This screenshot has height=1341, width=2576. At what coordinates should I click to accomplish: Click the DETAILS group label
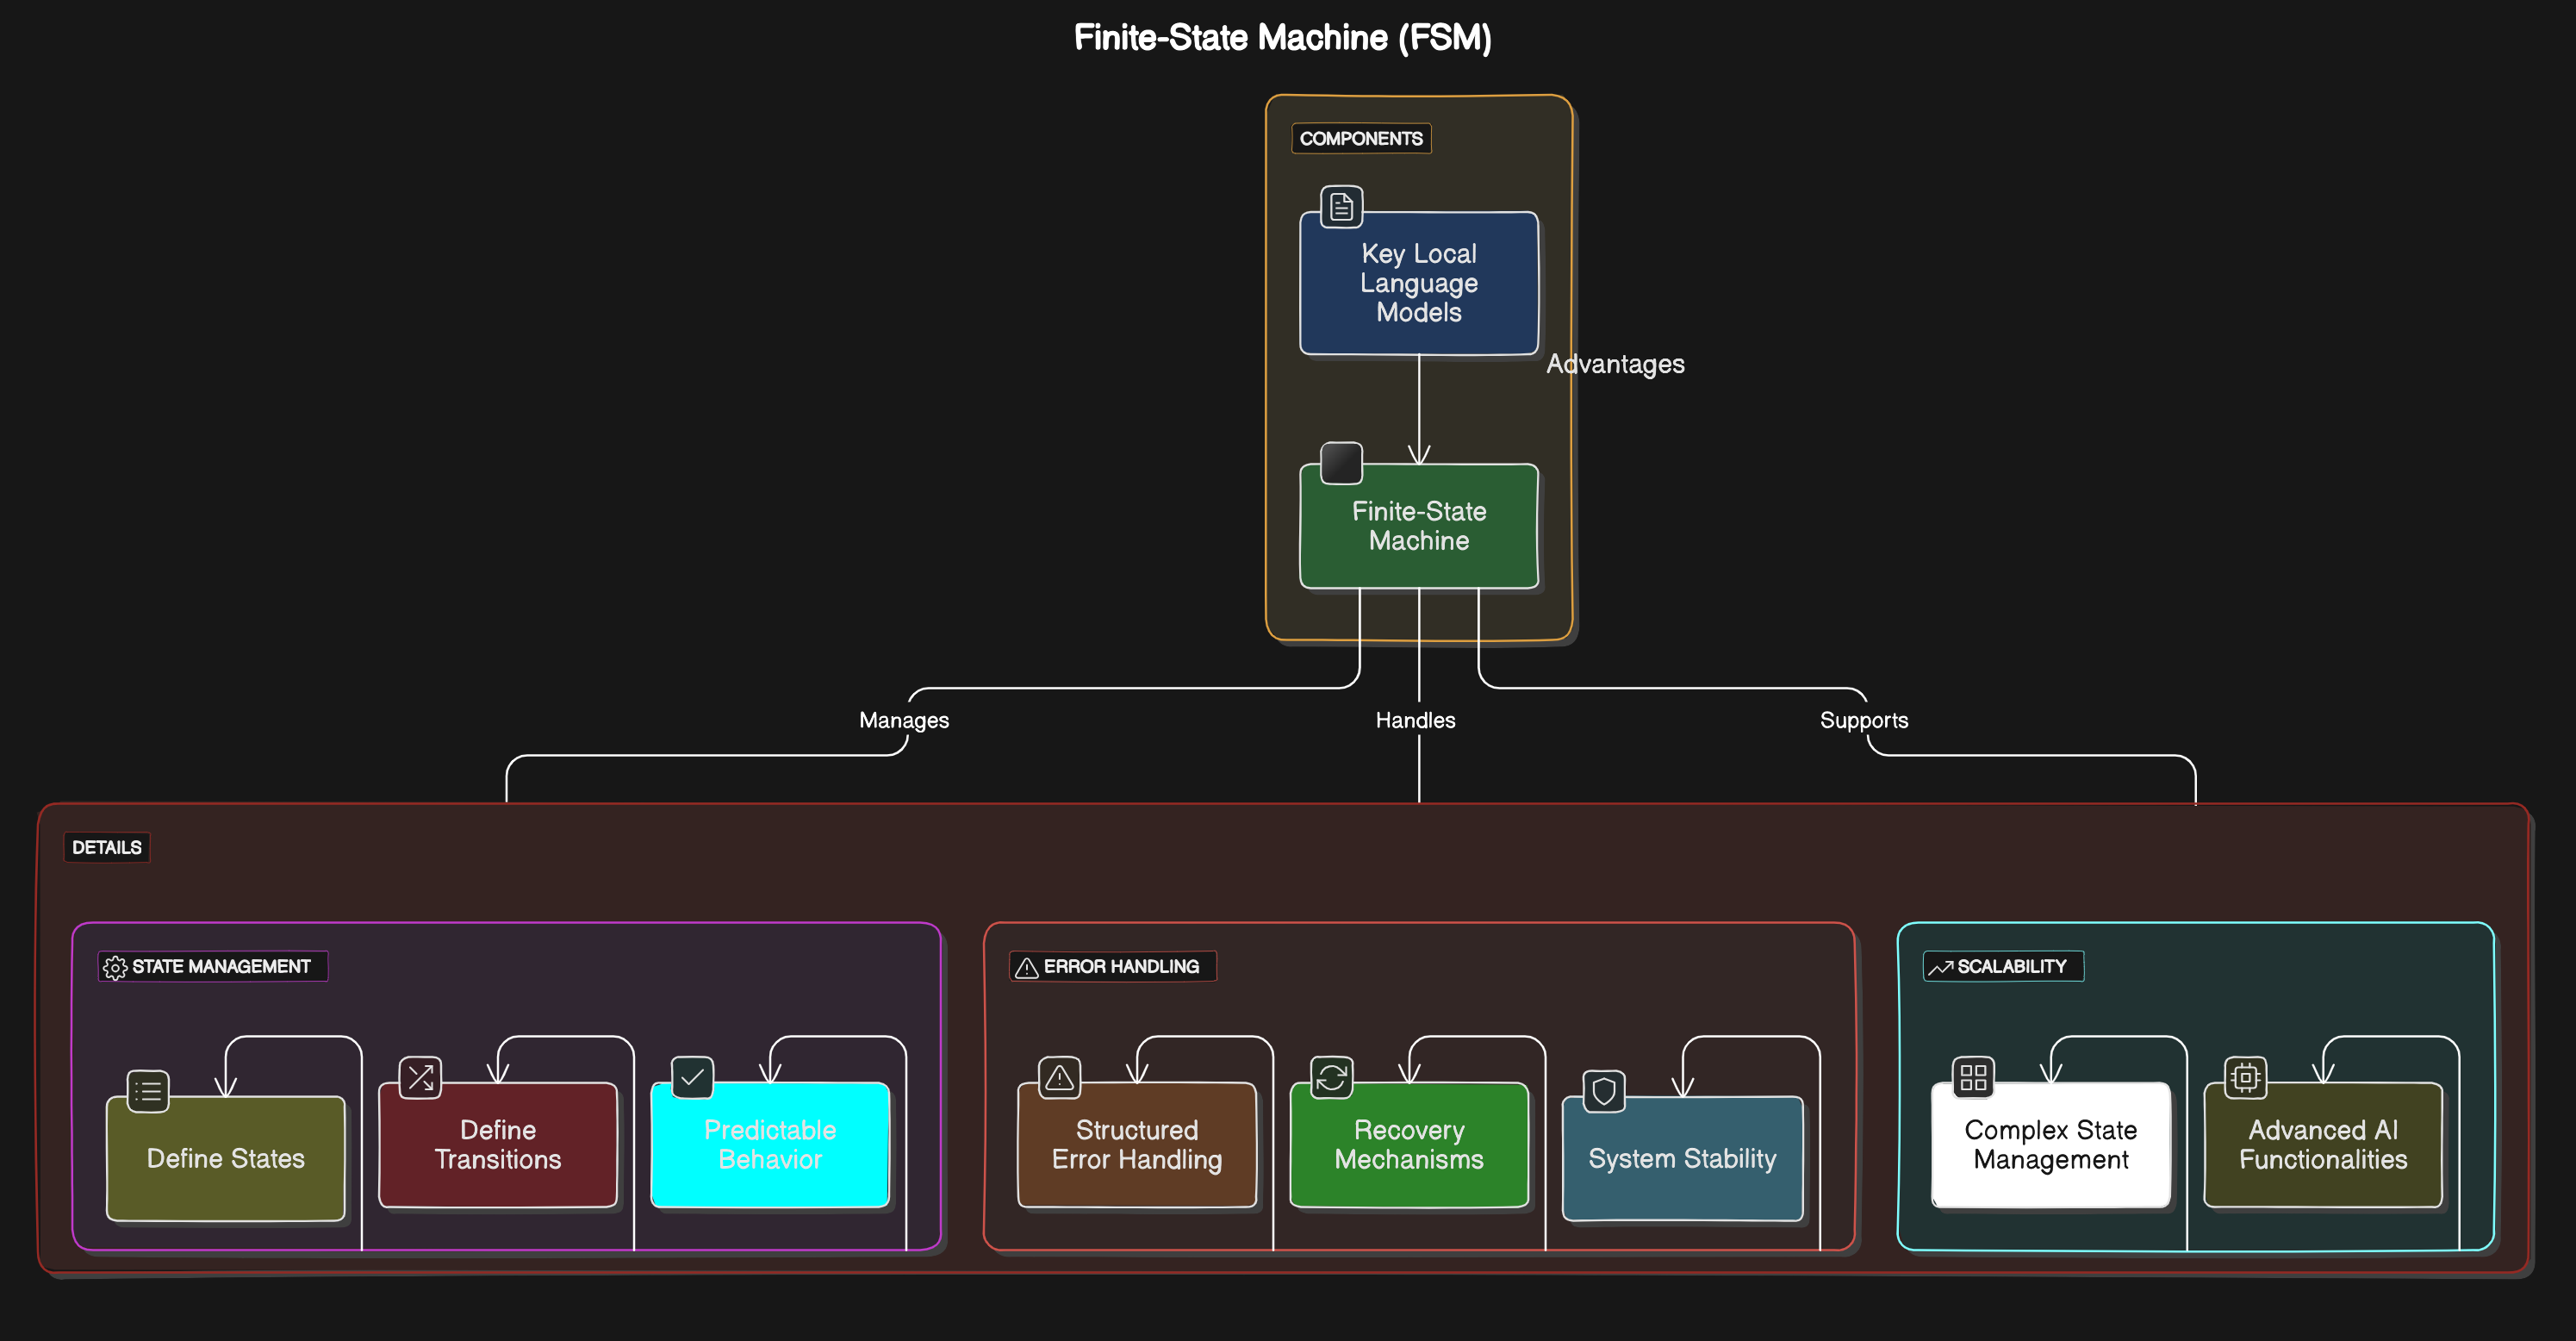[x=106, y=847]
